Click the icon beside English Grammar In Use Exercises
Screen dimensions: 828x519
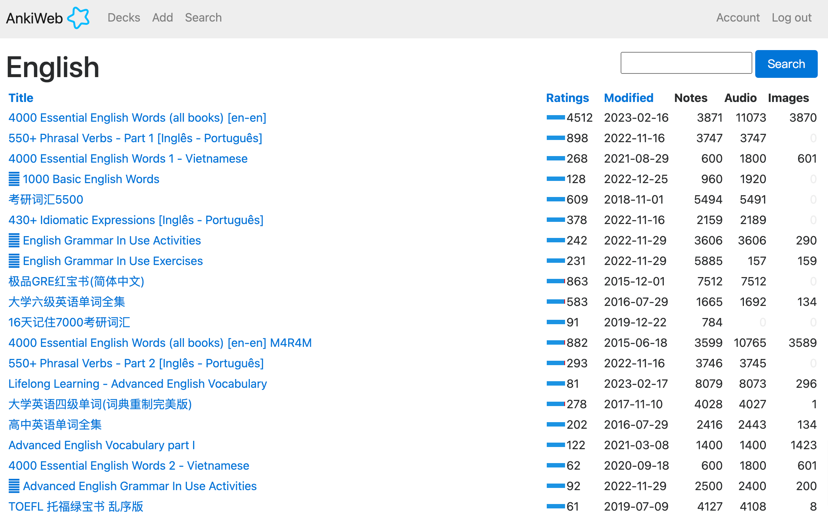coord(14,261)
